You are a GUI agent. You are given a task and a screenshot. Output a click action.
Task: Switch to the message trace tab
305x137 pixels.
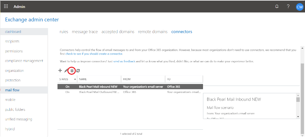coord(85,32)
